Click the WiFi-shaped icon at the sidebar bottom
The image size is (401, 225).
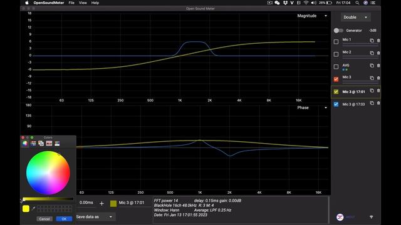[372, 217]
